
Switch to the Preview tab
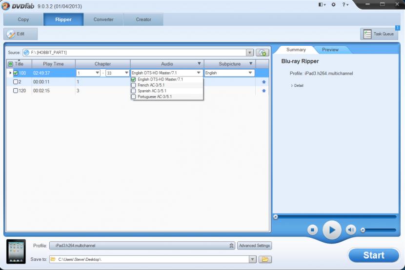point(330,50)
